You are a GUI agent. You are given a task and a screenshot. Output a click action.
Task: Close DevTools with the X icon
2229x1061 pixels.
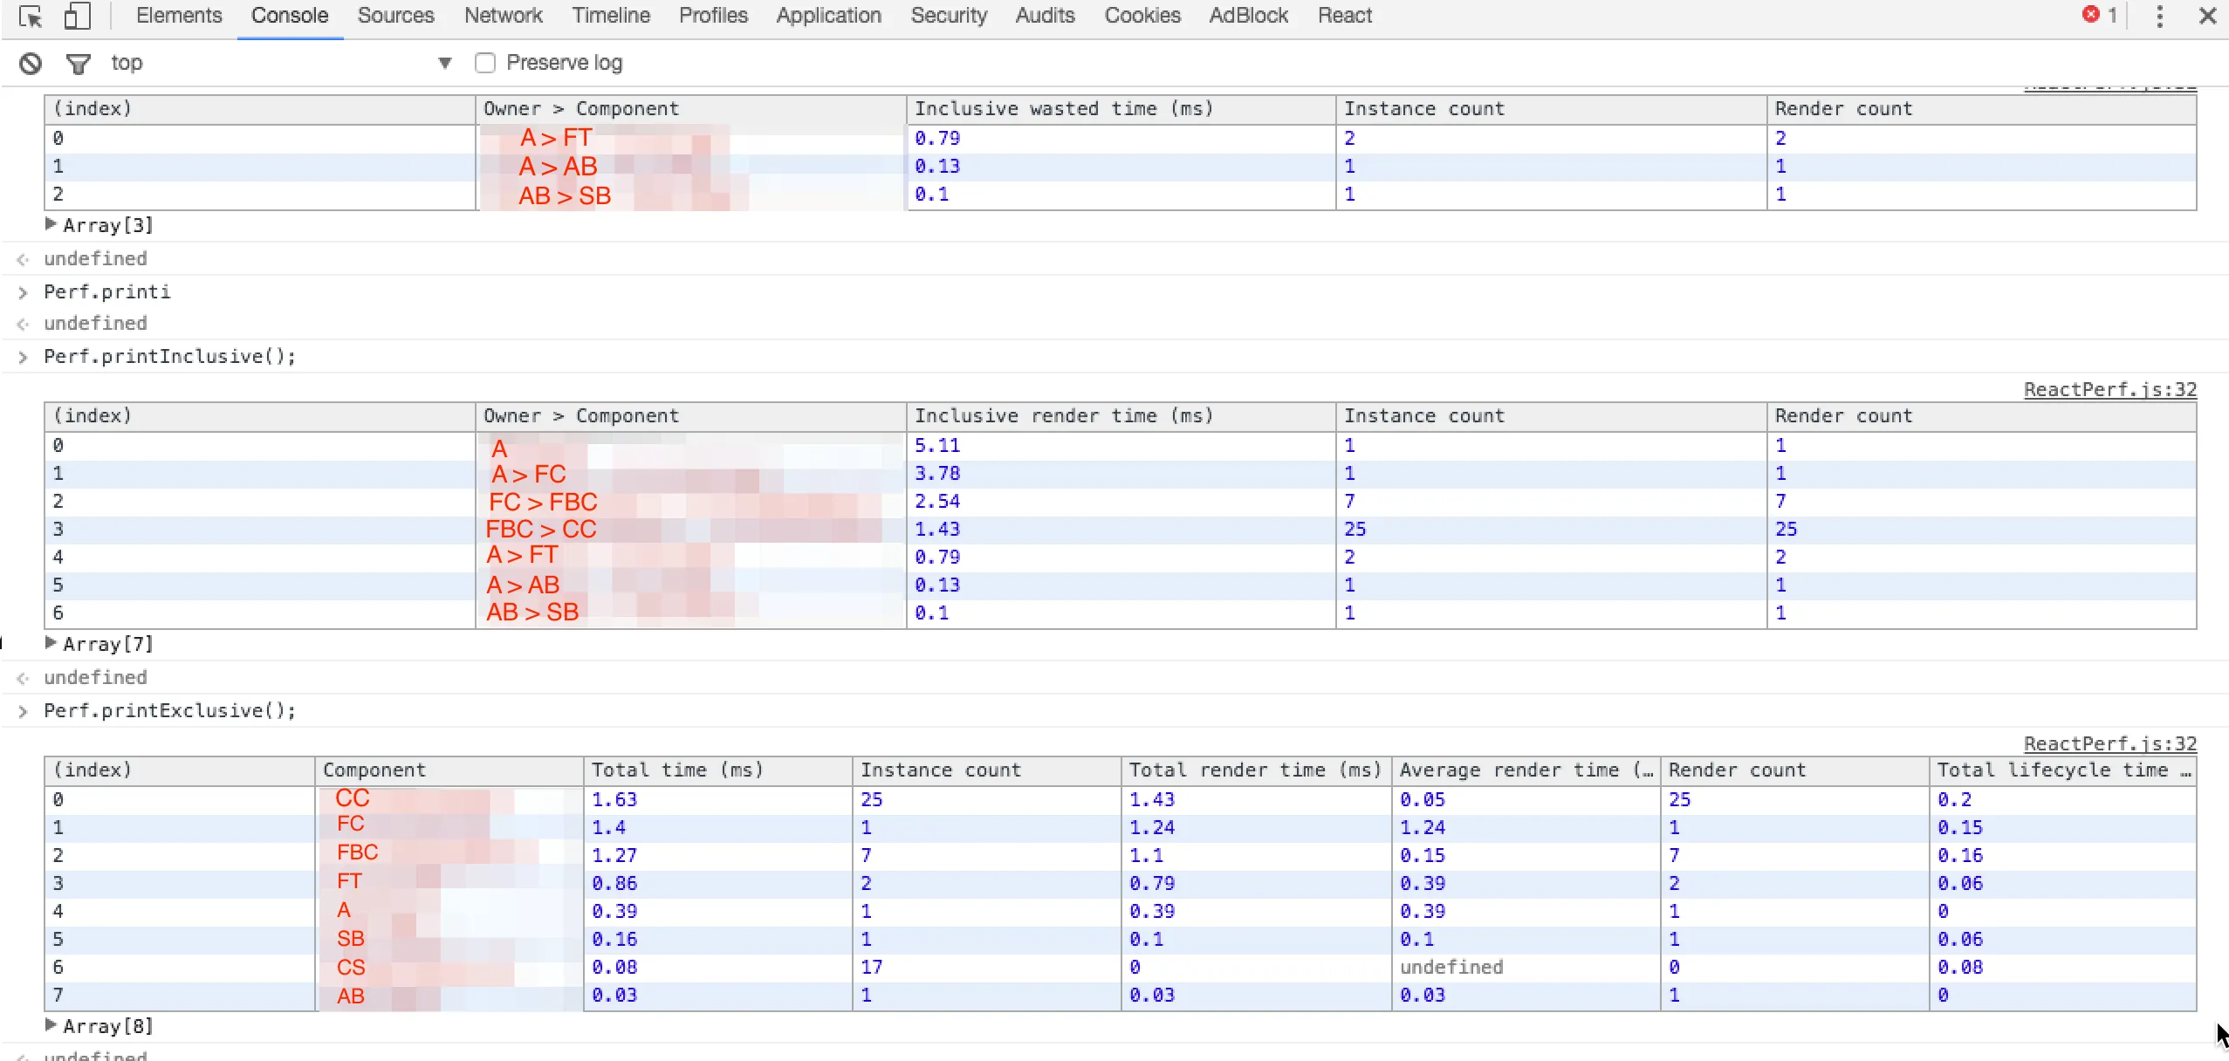(x=2207, y=16)
